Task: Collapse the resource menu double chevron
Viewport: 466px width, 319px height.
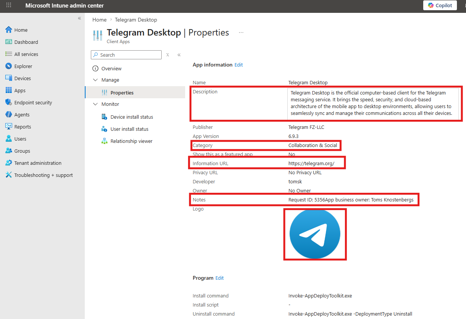Action: [179, 55]
